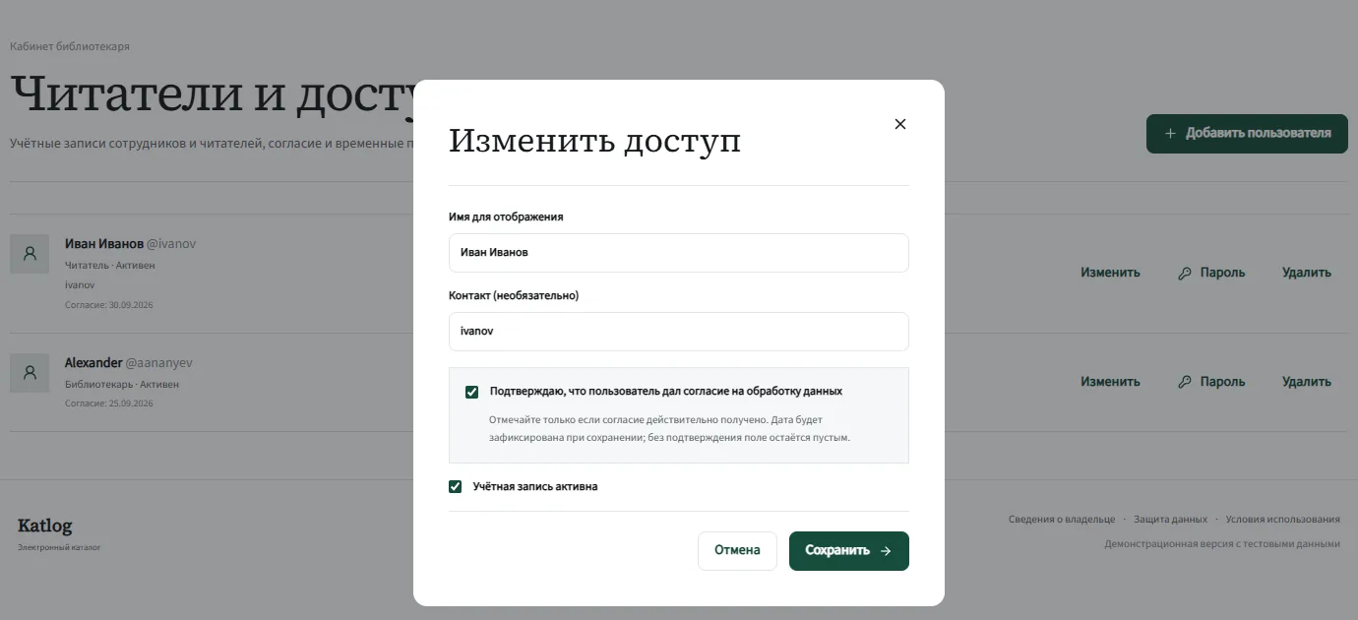Uncheck Учётная запись активна checkbox

click(455, 486)
